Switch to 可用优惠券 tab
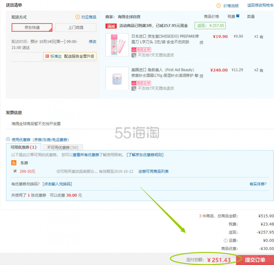 point(23,147)
